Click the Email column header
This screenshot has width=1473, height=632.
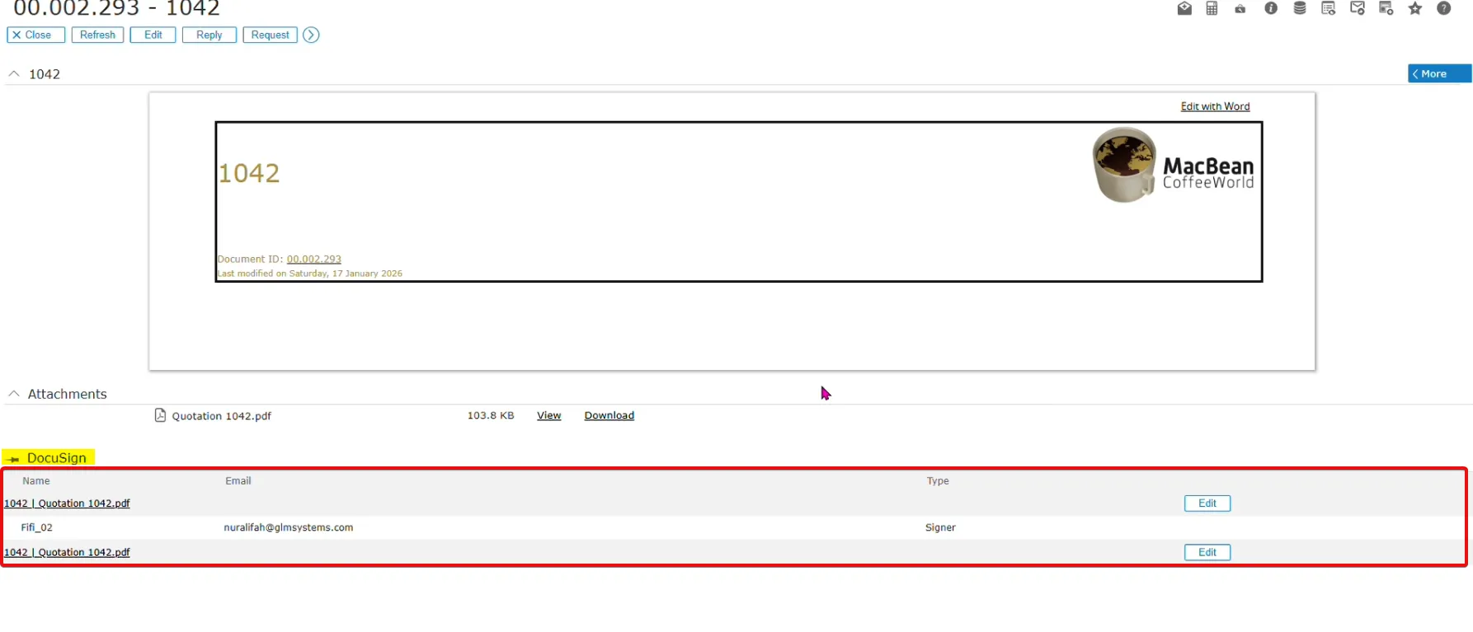(238, 480)
